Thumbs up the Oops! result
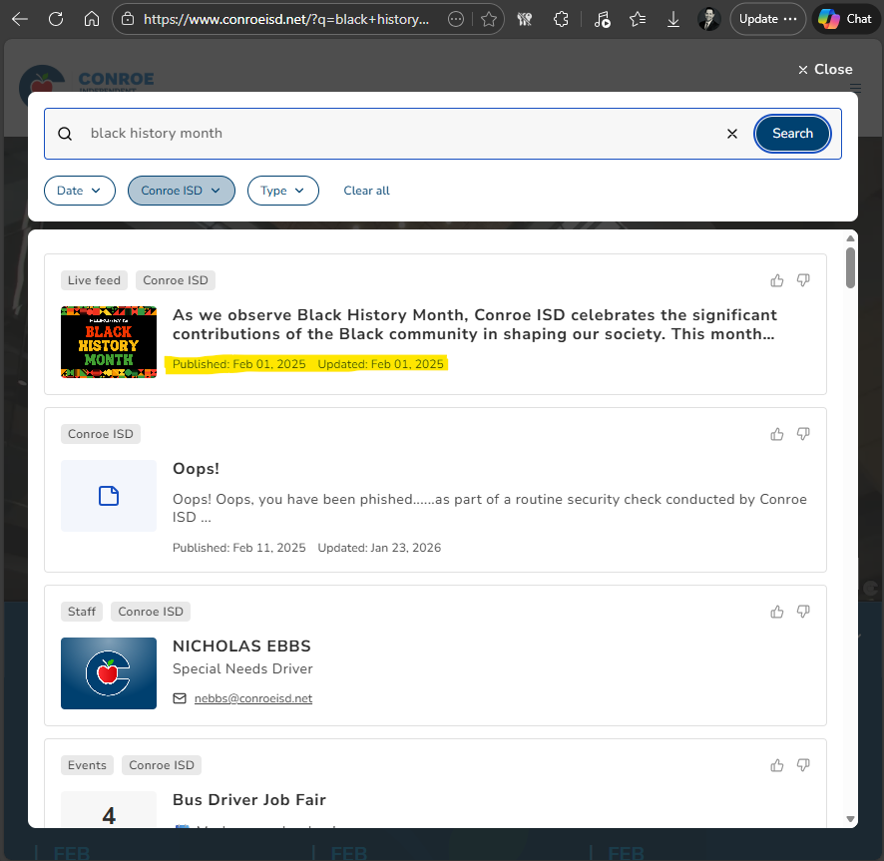 point(777,434)
